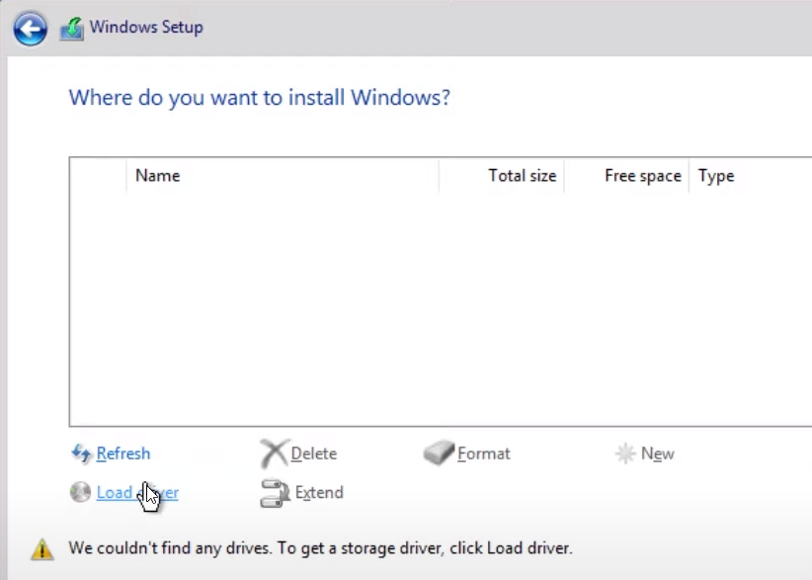Click the Delete X icon
This screenshot has height=580, width=812.
(x=274, y=454)
